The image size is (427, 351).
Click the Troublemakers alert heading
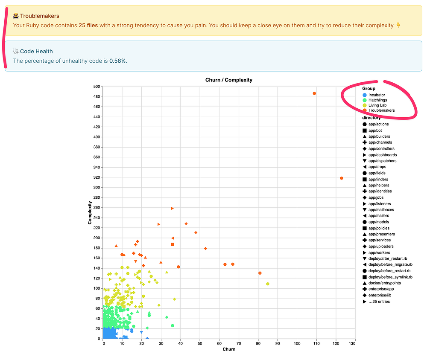[x=39, y=16]
